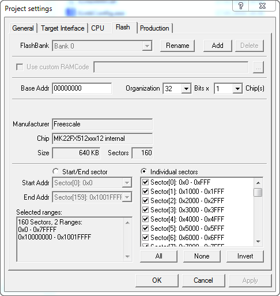Open the Target Interface tab
Screen dimensions: 280x296
pyautogui.click(x=63, y=28)
